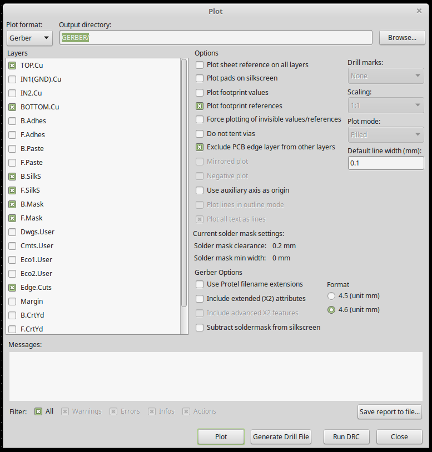Toggle the All messages filter checkbox
Viewport: 432px width, 452px height.
(38, 411)
